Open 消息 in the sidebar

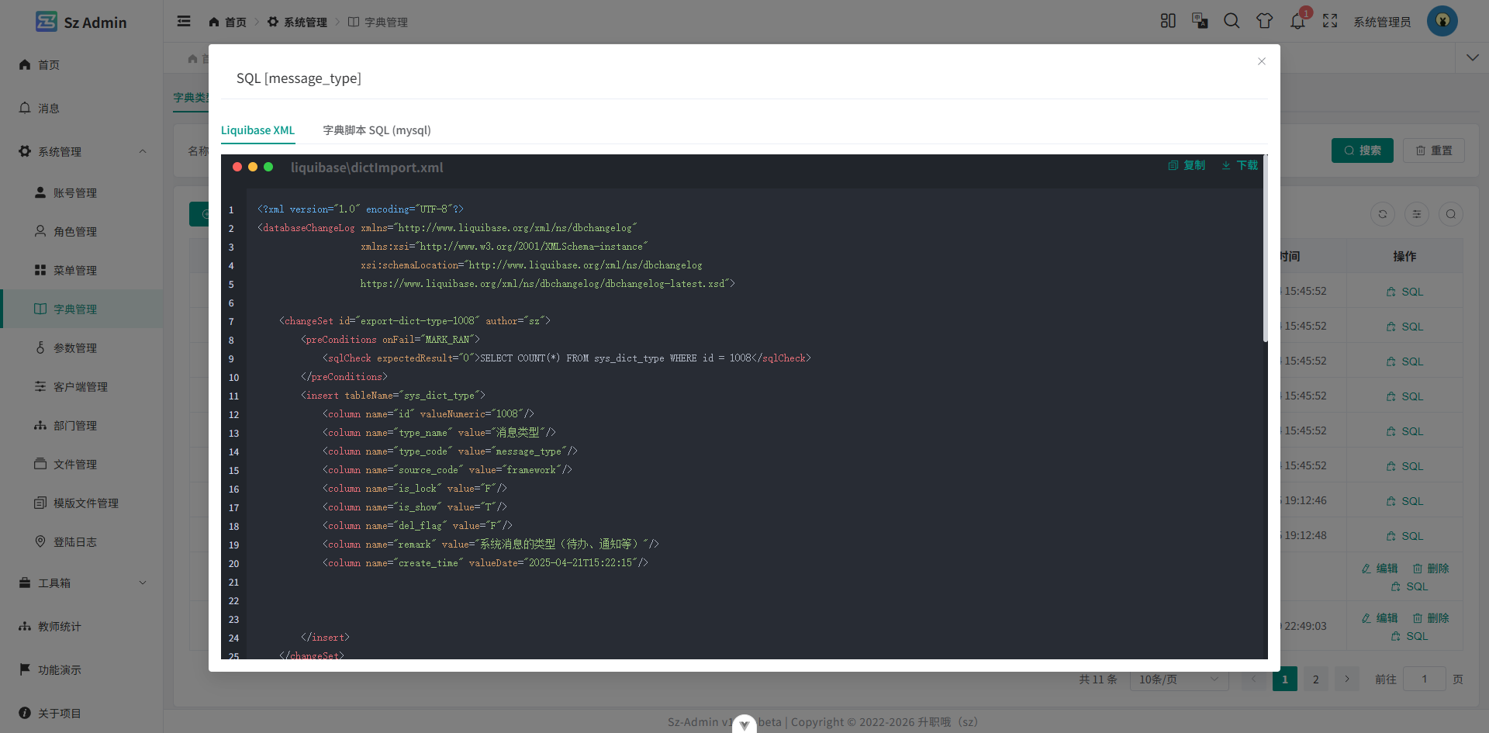click(81, 108)
